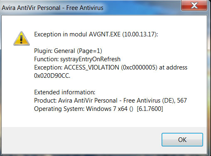Screen dimensions: 211x156
Task: Click the Plugin: General (Page=1) line
Action: pyautogui.click(x=68, y=51)
